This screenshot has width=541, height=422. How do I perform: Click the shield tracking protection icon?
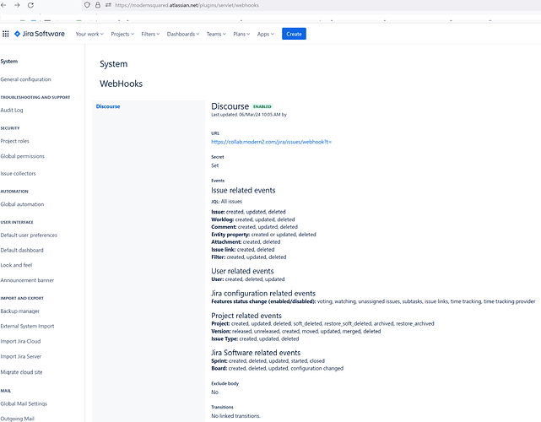pos(87,5)
